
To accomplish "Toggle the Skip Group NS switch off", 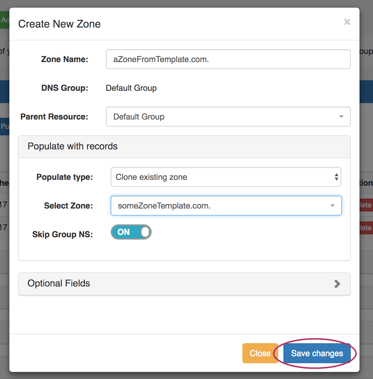I will pos(131,232).
